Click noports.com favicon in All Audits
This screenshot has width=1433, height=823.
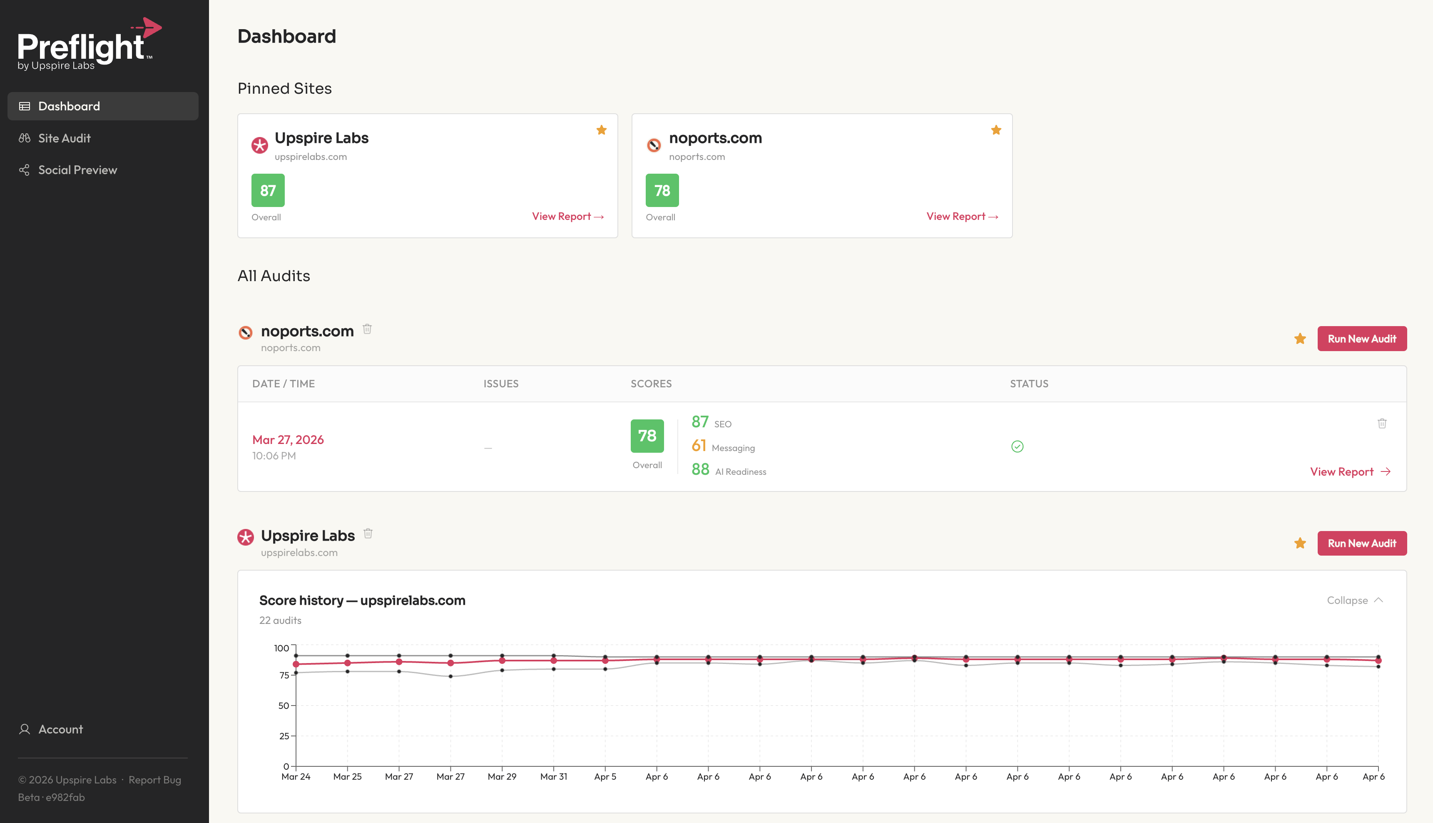tap(245, 332)
